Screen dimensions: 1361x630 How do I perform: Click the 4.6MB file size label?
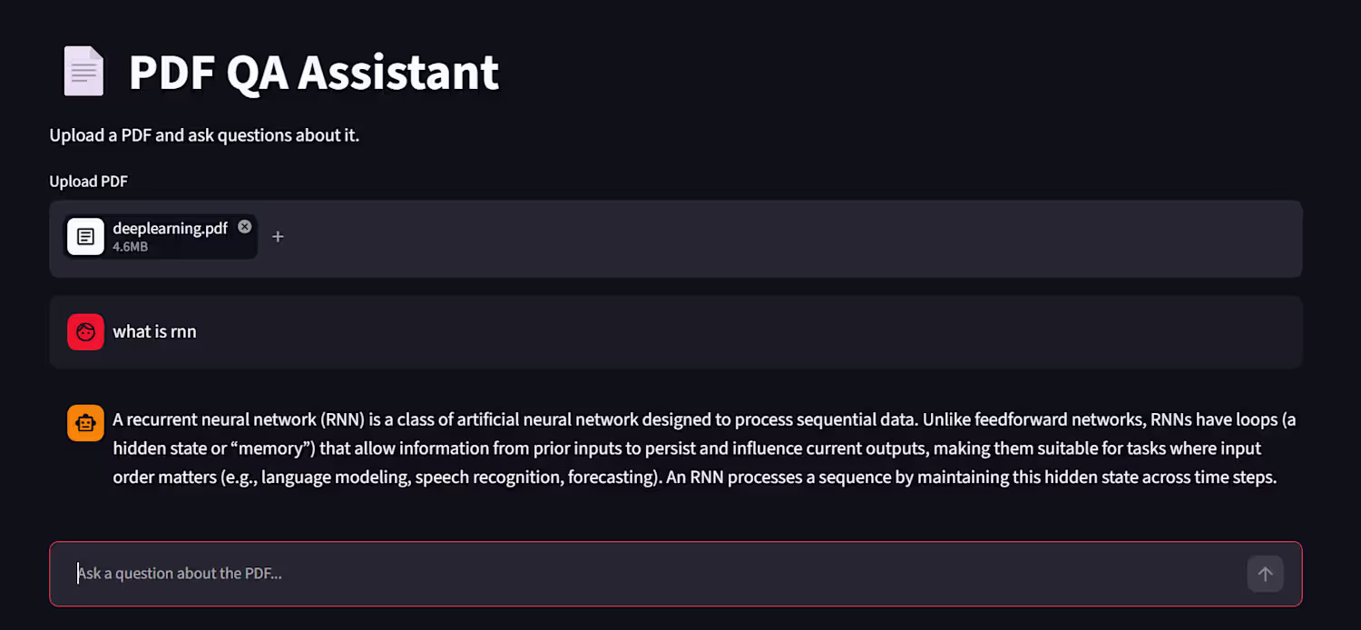tap(130, 247)
